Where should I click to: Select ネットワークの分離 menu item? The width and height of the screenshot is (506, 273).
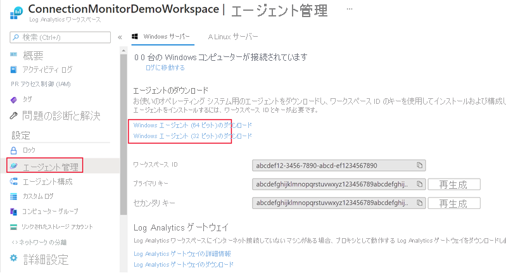pos(39,243)
